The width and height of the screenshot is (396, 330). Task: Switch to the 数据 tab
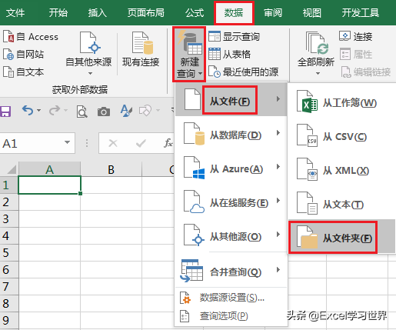pos(234,12)
